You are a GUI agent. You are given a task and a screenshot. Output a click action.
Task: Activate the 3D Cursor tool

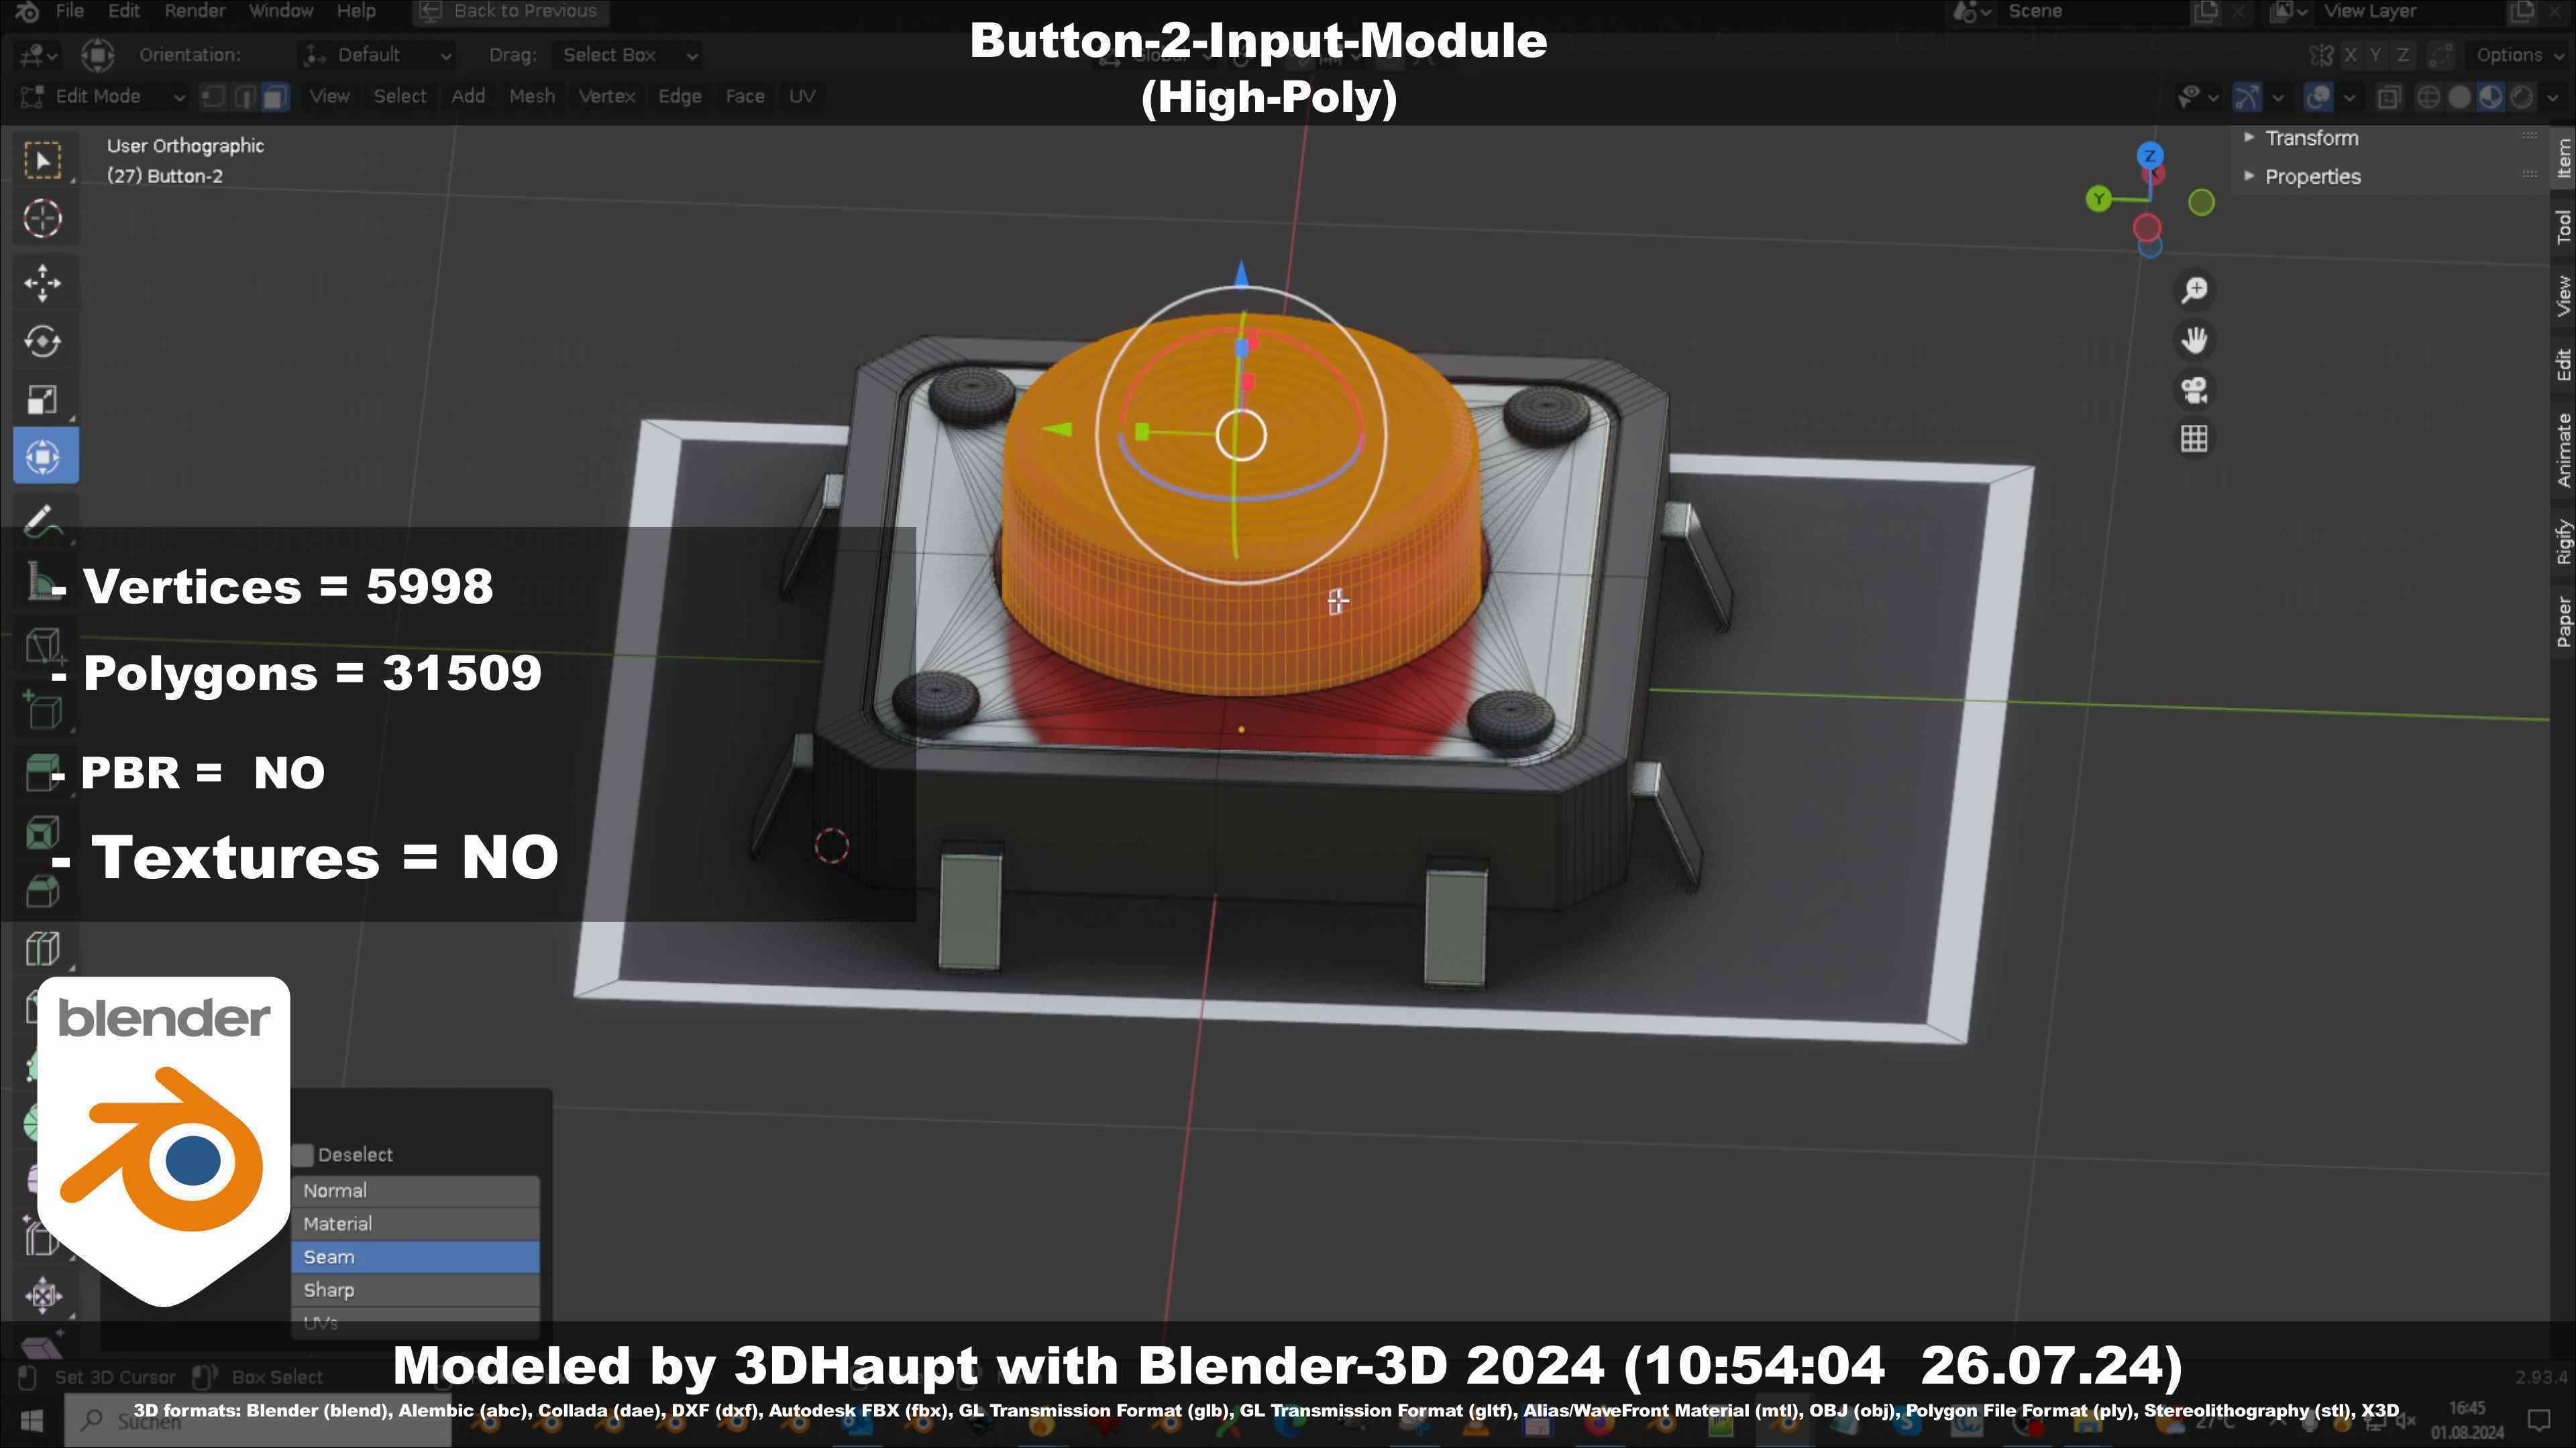click(x=42, y=219)
